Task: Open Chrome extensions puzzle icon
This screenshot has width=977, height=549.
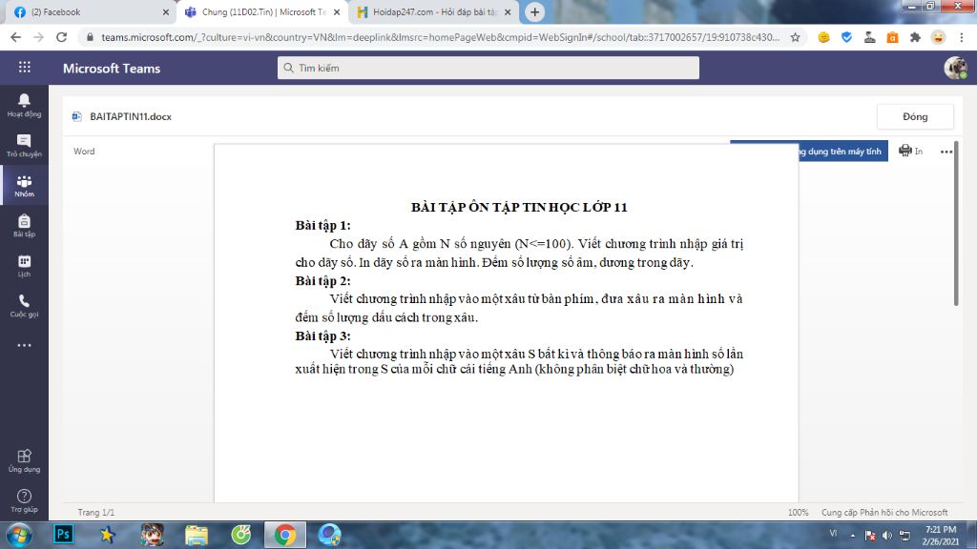Action: click(915, 37)
